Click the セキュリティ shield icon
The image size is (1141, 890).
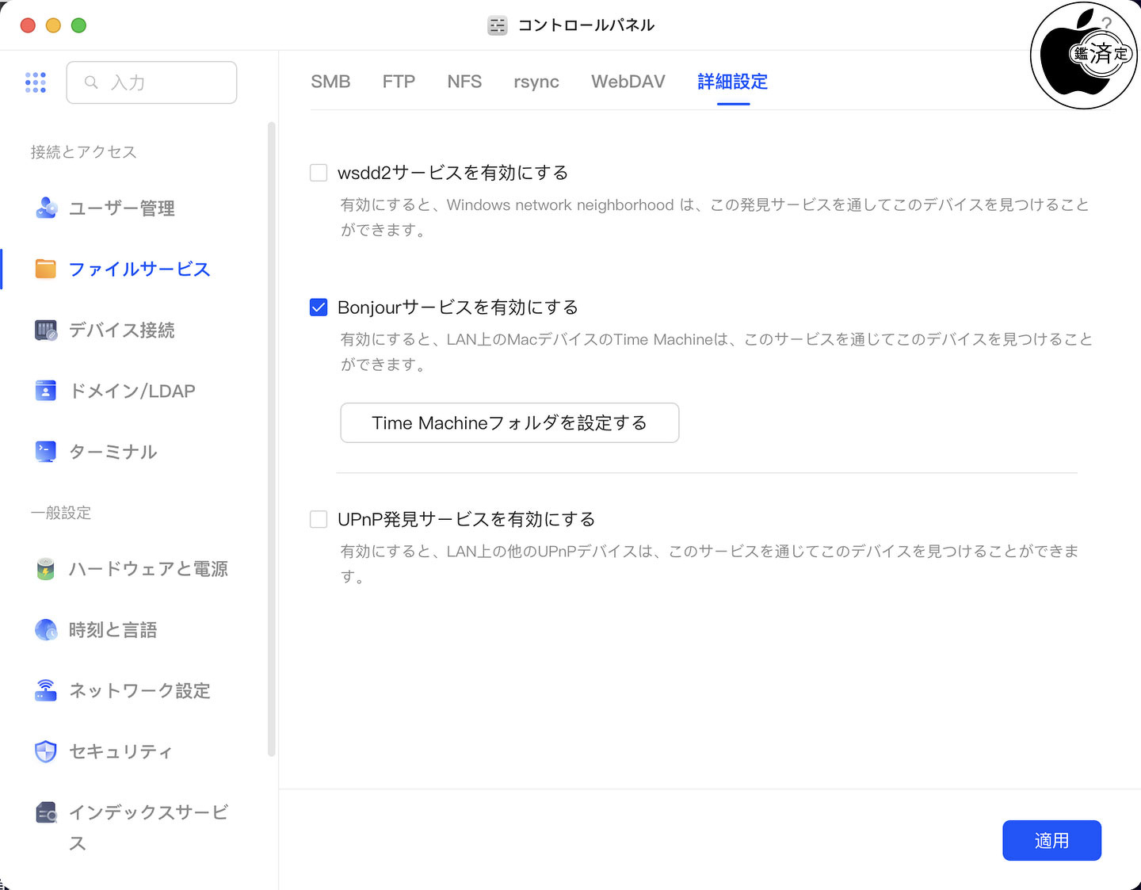[46, 751]
